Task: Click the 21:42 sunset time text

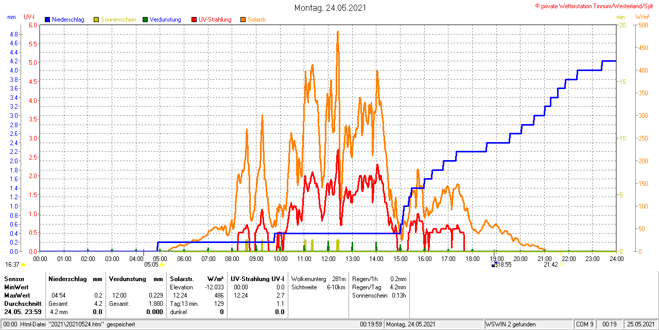Action: 551,265
